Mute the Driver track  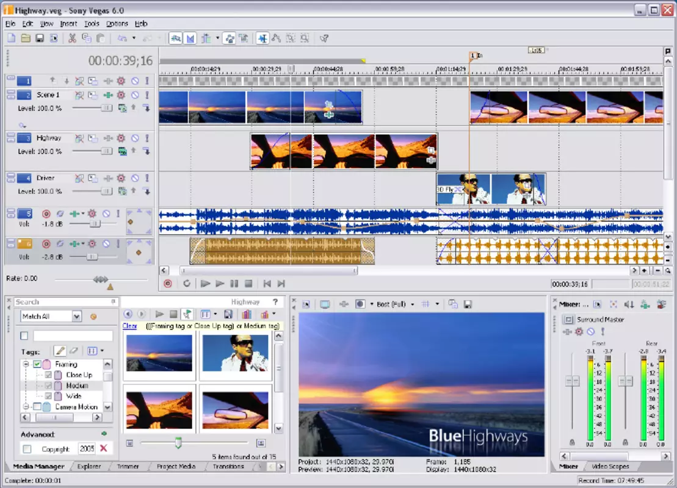click(135, 178)
